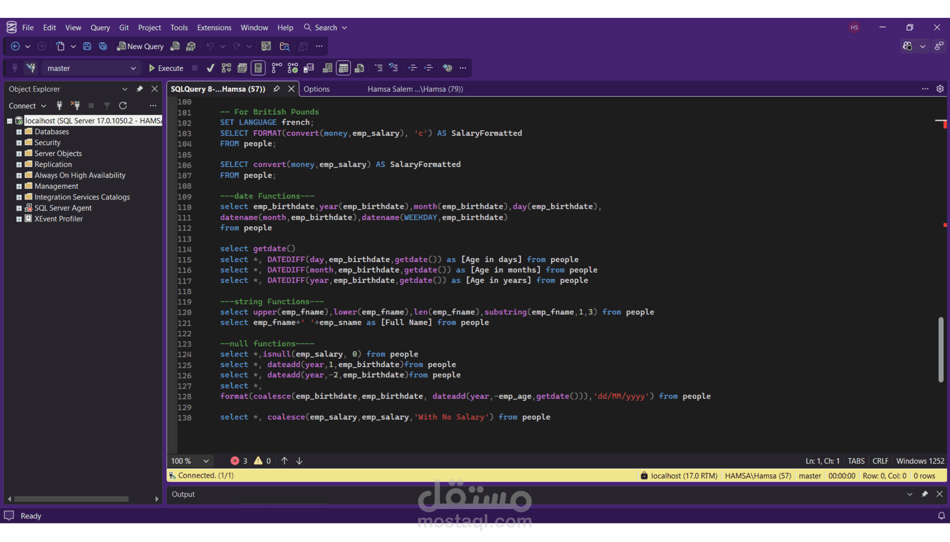950x542 pixels.
Task: Increase indent of selected lines
Action: coord(429,68)
